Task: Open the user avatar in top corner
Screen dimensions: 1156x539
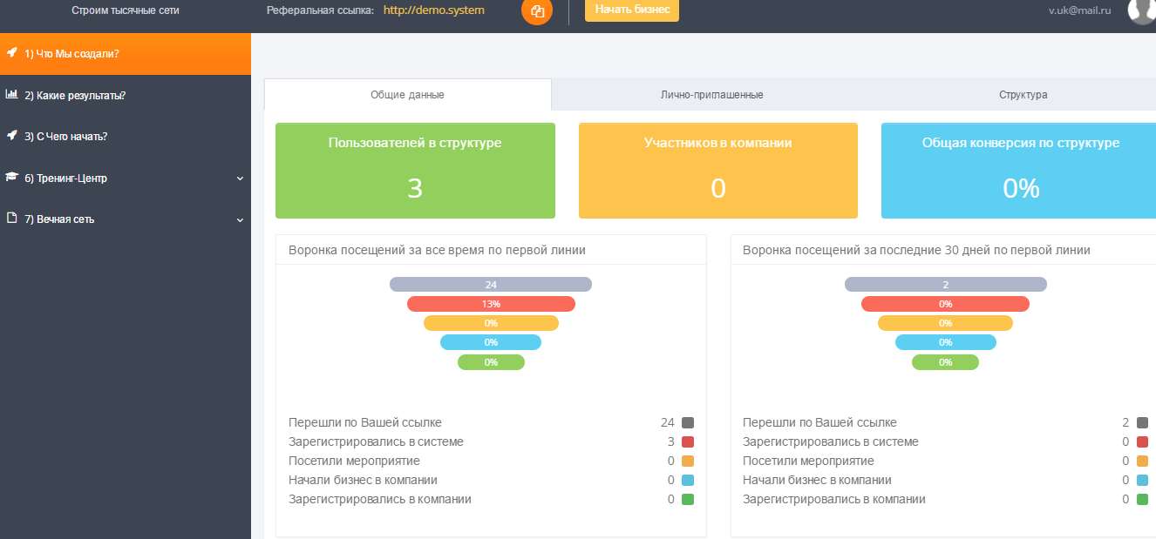Action: (x=1142, y=10)
